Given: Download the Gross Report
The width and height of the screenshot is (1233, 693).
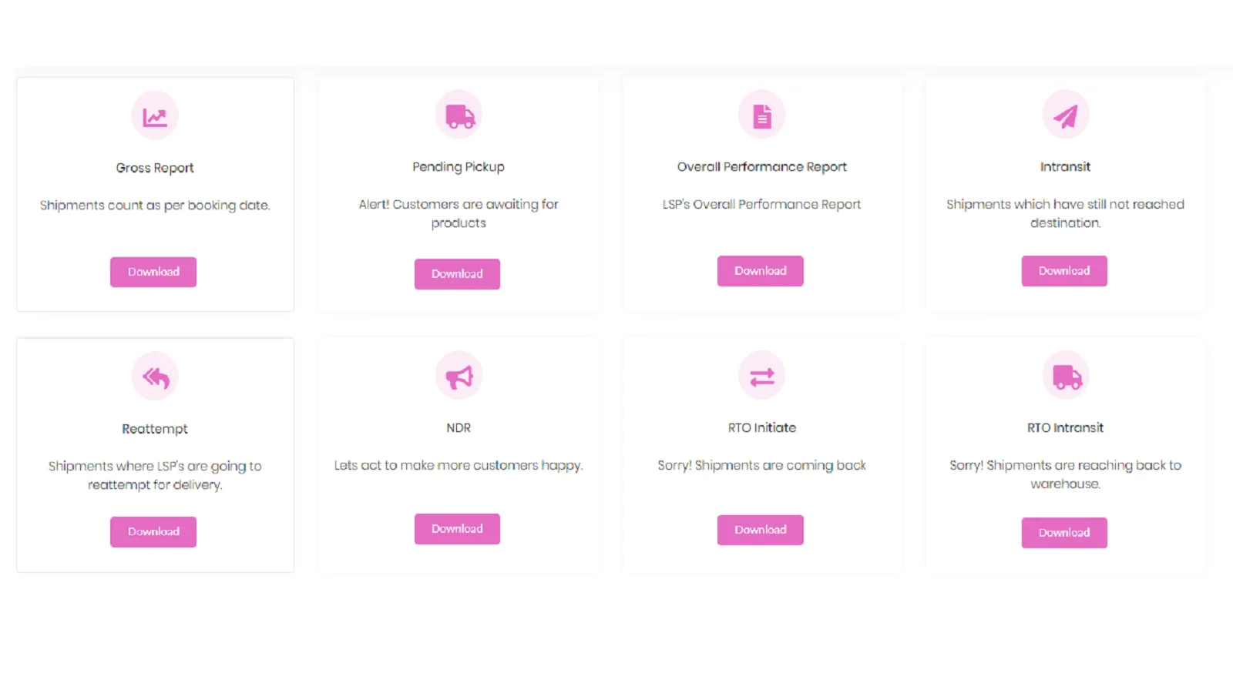Looking at the screenshot, I should (x=153, y=272).
